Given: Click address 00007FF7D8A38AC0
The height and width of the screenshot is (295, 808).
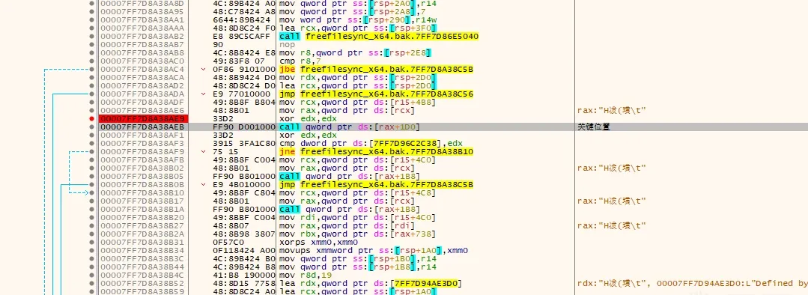Looking at the screenshot, I should click(142, 61).
